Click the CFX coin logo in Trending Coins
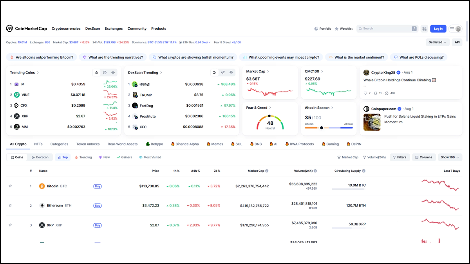This screenshot has width=470, height=264. (x=17, y=106)
